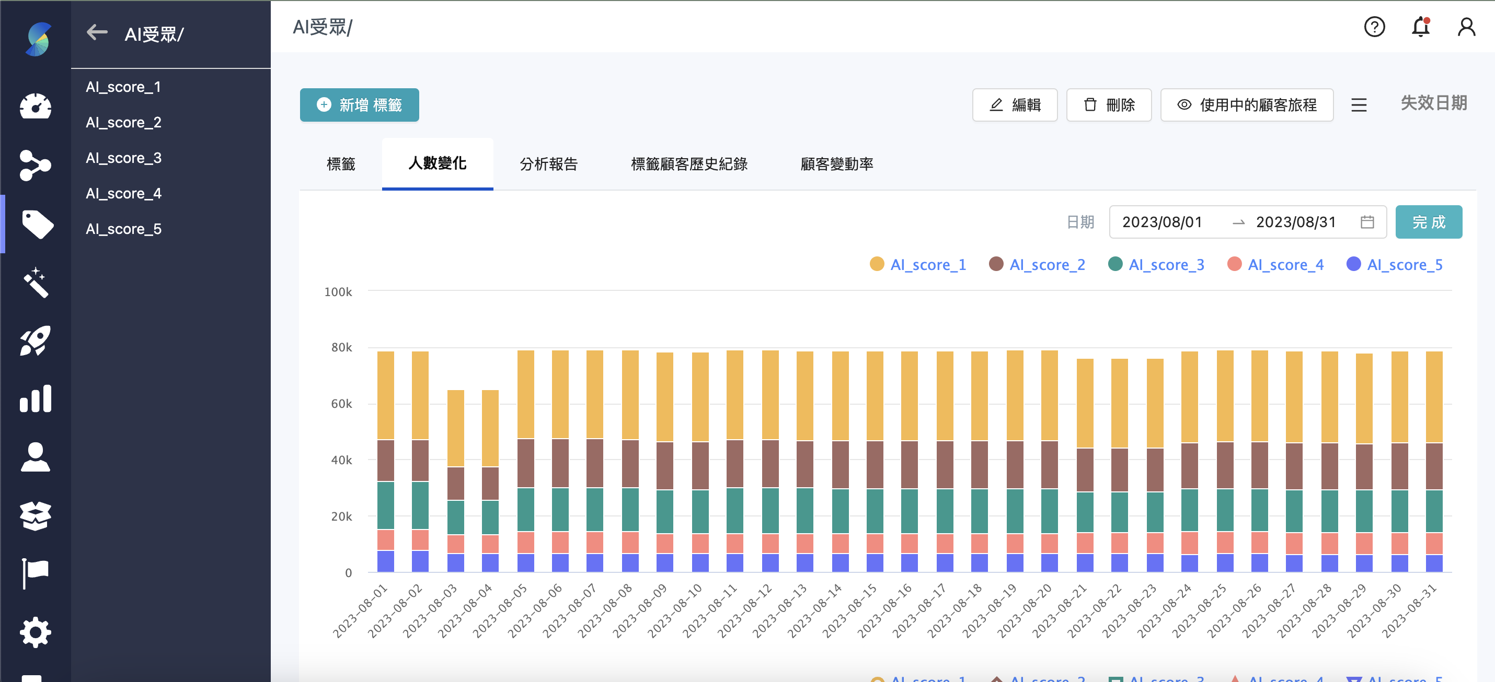
Task: Click the rocket campaign icon in sidebar
Action: [36, 341]
